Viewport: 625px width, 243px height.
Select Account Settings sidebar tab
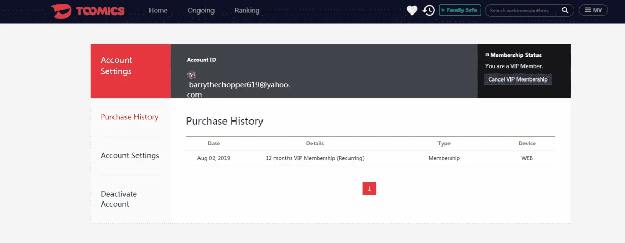point(130,155)
